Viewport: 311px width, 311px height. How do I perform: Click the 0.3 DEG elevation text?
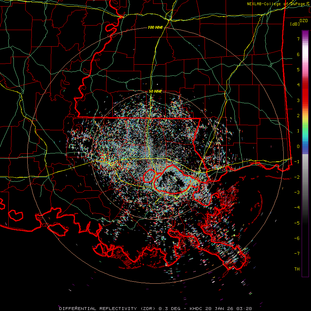pyautogui.click(x=170, y=309)
